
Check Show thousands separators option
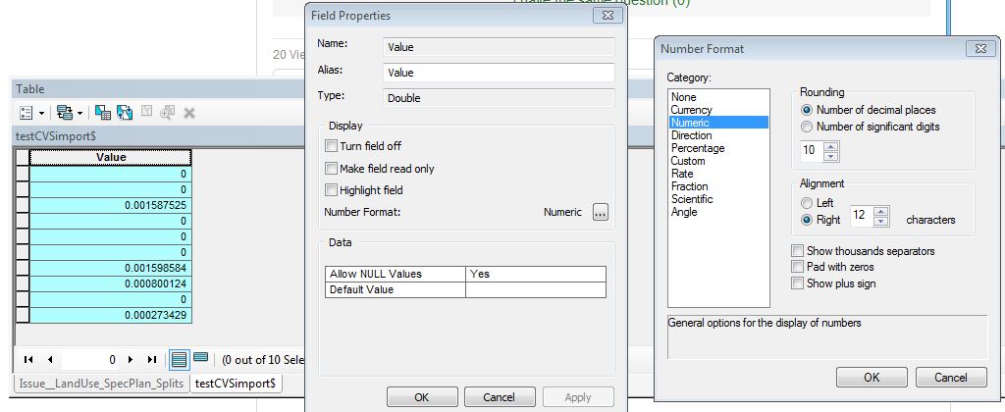pyautogui.click(x=797, y=251)
